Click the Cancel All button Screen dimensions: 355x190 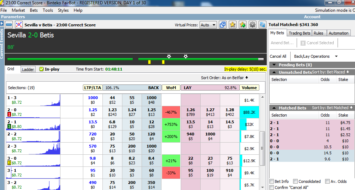[x=278, y=56]
